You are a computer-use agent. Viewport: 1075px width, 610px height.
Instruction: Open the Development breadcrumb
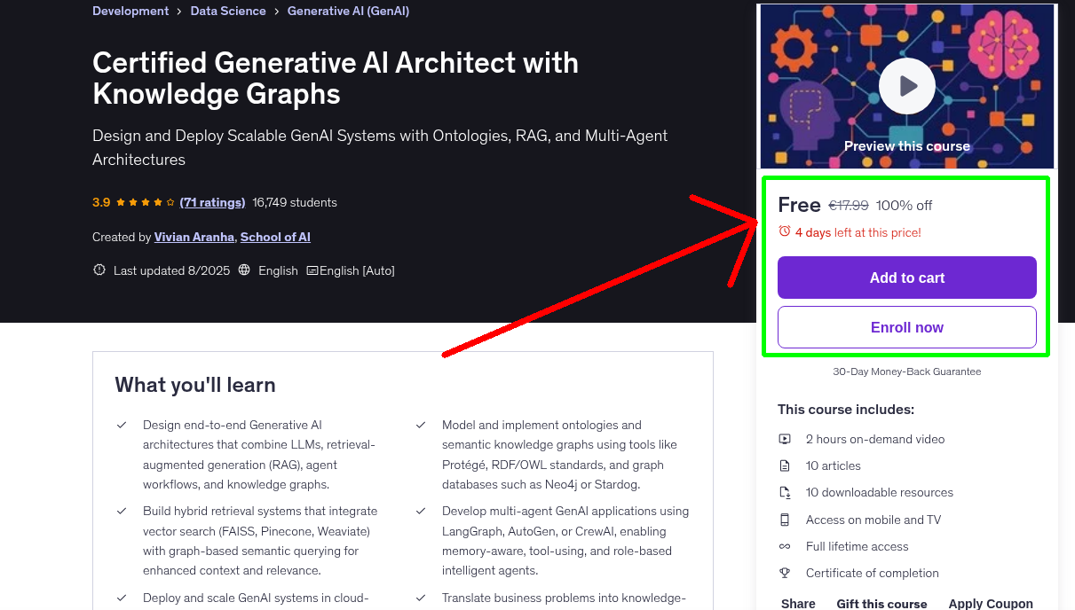[130, 11]
